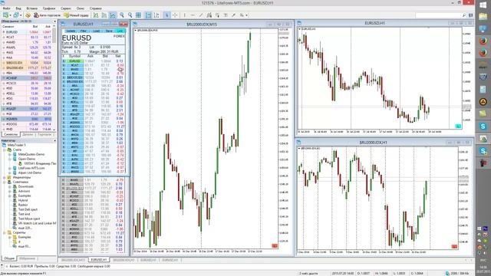Select the Fibonacci retracement tool

pyautogui.click(x=217, y=15)
